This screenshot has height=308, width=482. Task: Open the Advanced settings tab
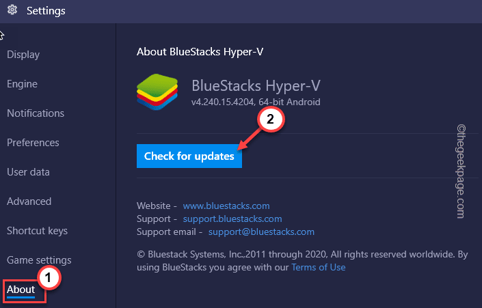29,201
